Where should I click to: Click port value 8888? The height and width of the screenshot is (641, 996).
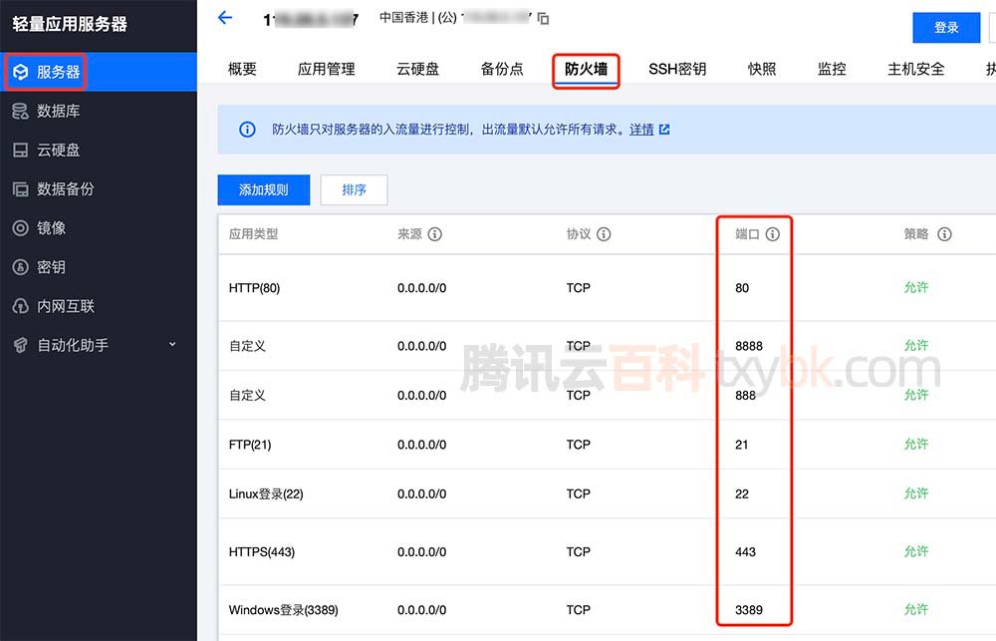click(749, 346)
